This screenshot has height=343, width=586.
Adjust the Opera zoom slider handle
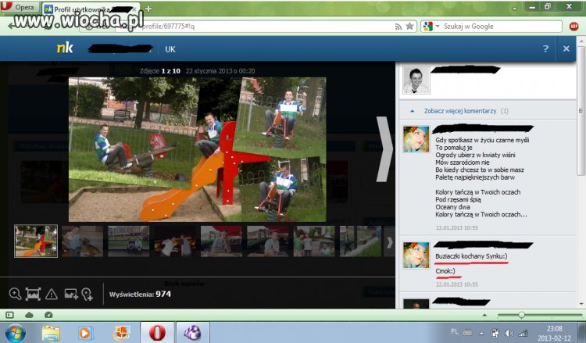point(521,316)
